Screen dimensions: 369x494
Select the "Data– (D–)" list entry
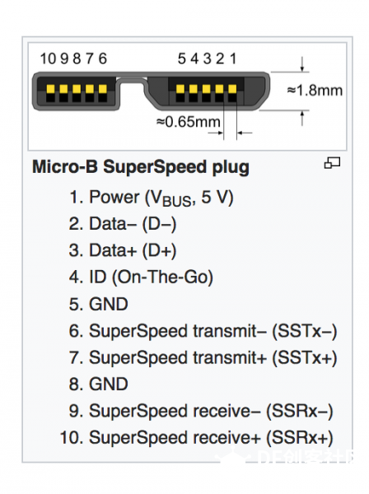(123, 224)
